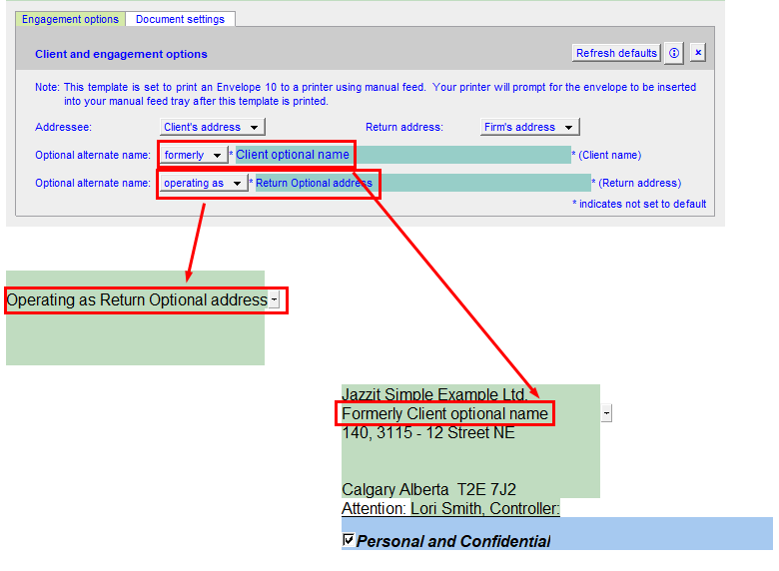Image resolution: width=779 pixels, height=571 pixels.
Task: Click the small arrow after Operating as Return address
Action: tap(274, 299)
